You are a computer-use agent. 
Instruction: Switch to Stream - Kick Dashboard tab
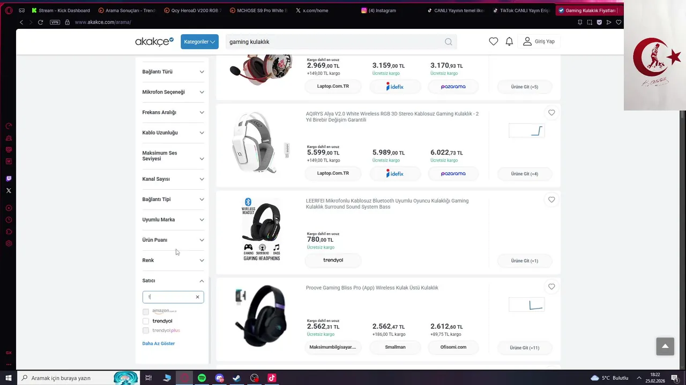[x=61, y=10]
